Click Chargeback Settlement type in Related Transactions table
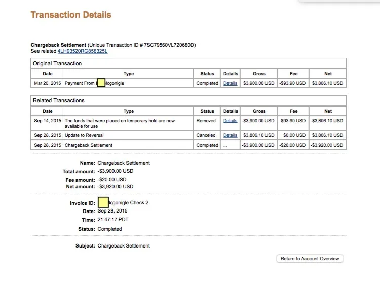The height and width of the screenshot is (282, 380). click(89, 145)
